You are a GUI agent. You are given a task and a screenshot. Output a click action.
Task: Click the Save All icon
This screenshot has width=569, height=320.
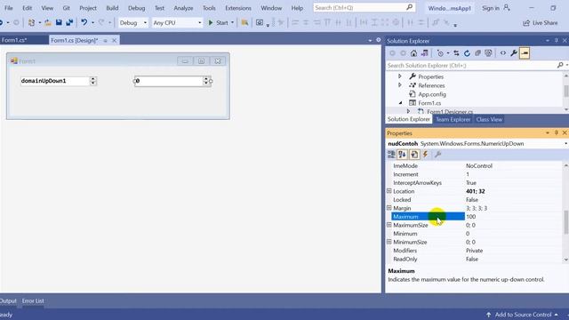[x=69, y=22]
